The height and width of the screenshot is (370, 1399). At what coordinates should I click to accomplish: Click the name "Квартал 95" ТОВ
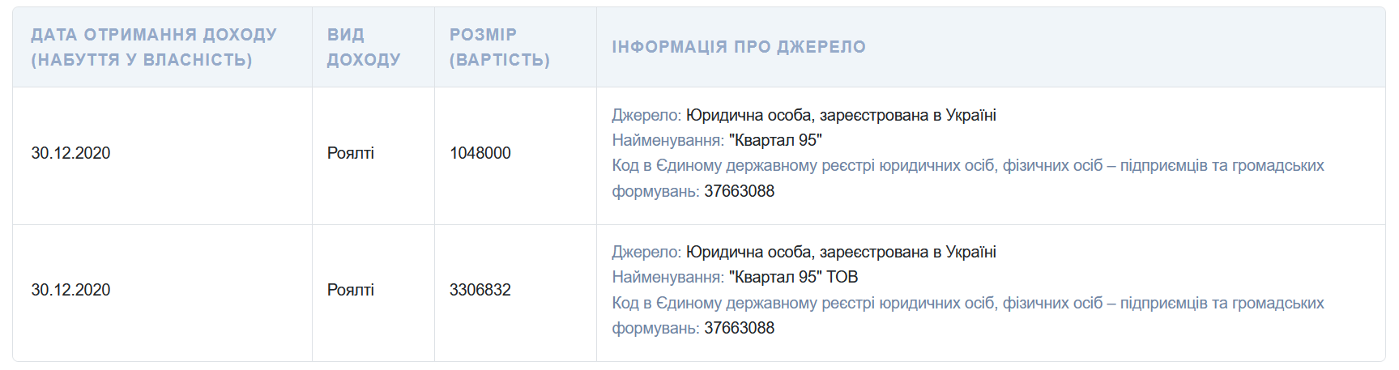tap(793, 277)
